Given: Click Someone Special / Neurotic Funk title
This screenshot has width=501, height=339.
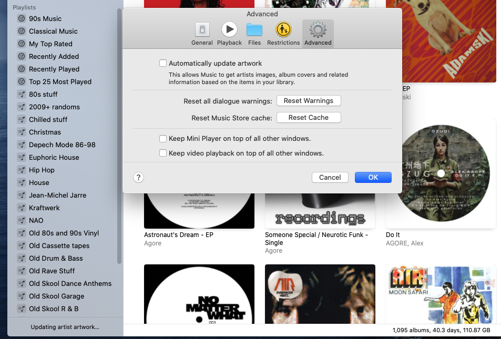Looking at the screenshot, I should 316,239.
